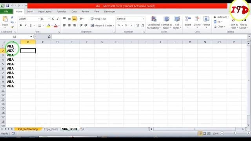Click the Paste clipboard icon

(x=5, y=19)
